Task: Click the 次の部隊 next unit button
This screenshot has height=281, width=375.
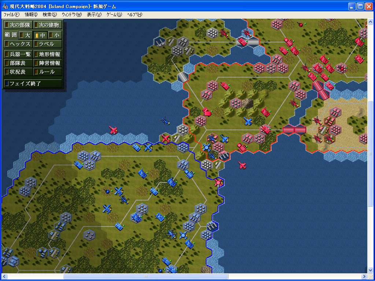Action: 18,25
